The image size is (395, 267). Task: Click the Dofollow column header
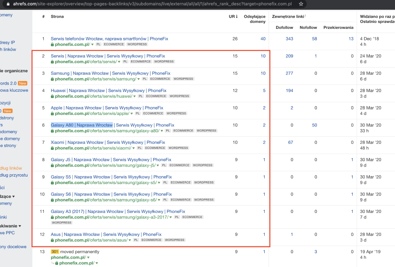284,28
